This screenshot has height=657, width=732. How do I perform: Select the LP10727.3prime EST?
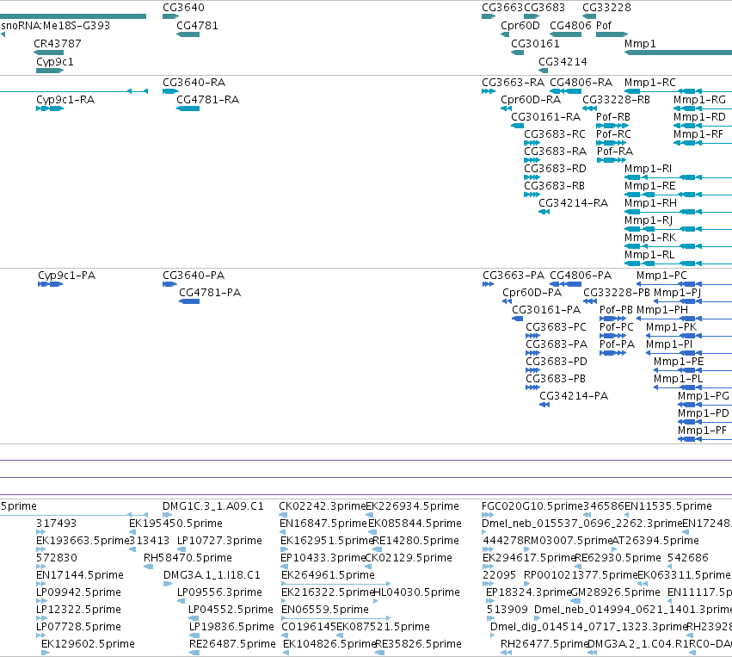(x=181, y=550)
